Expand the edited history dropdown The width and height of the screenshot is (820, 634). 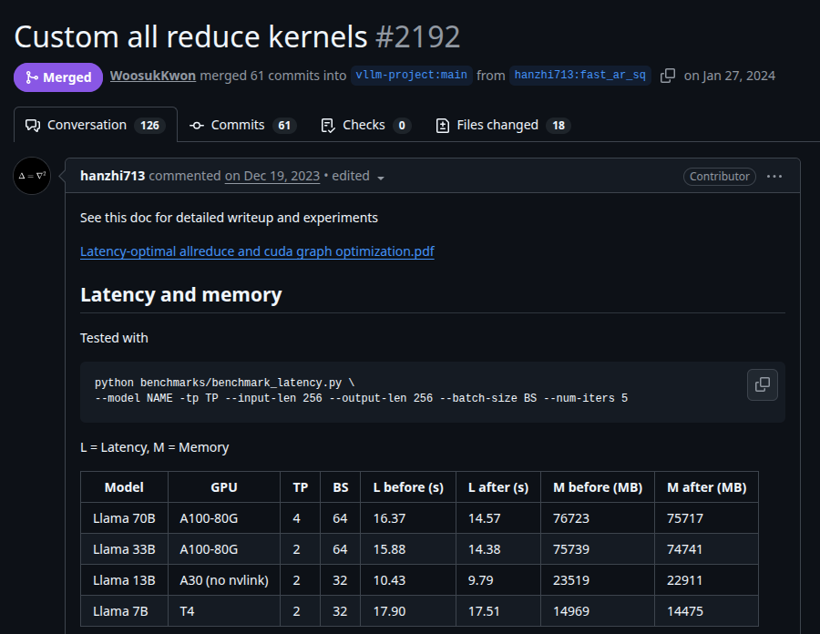(381, 178)
